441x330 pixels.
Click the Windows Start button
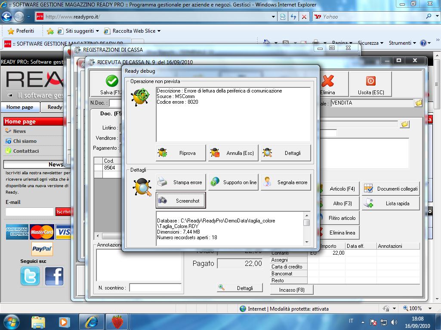coord(11,322)
